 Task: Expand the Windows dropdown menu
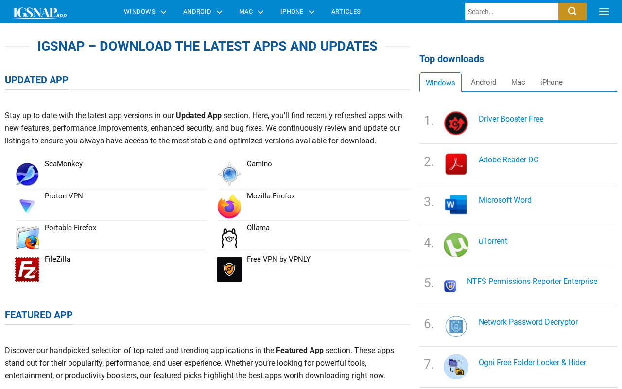pos(145,12)
